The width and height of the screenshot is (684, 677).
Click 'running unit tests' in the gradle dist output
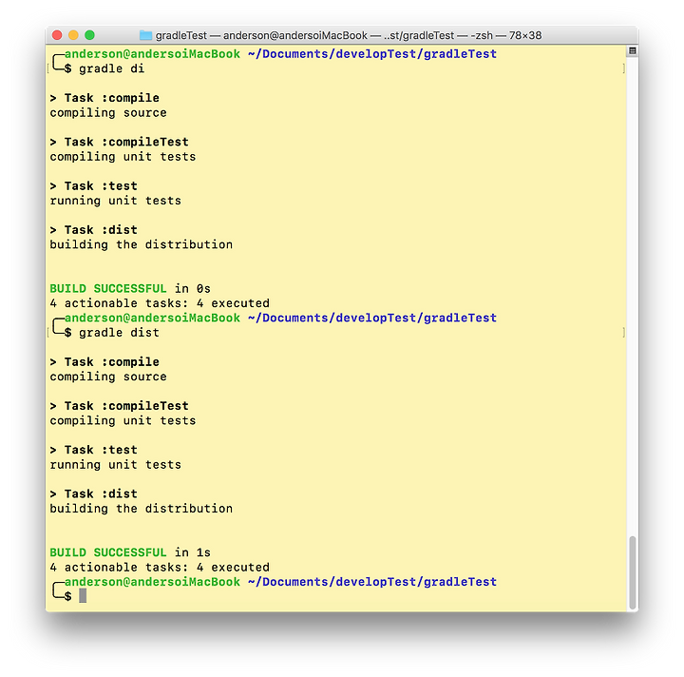116,465
